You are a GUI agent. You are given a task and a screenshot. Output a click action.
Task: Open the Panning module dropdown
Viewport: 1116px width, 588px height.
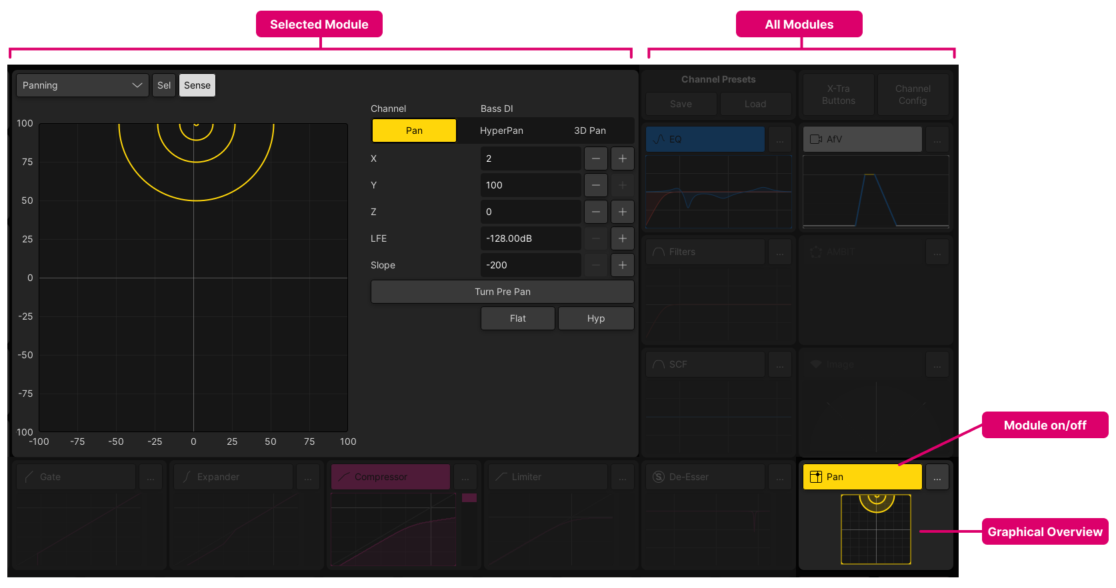click(82, 85)
